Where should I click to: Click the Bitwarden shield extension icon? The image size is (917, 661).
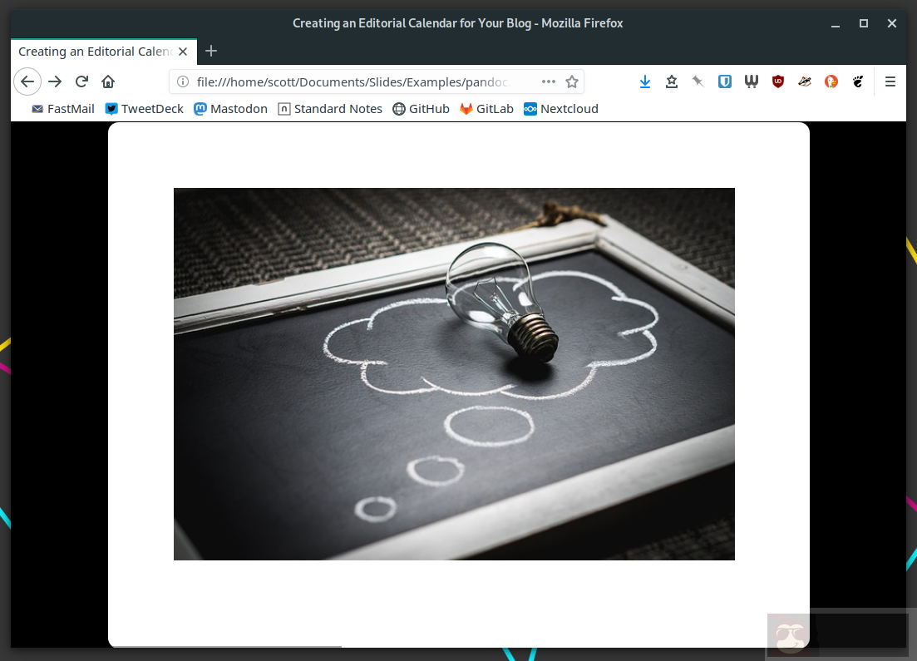click(725, 81)
